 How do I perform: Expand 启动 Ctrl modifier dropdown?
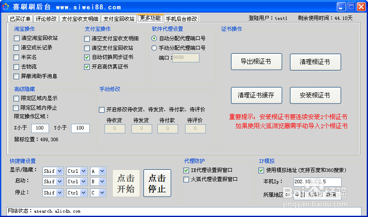[84, 181]
